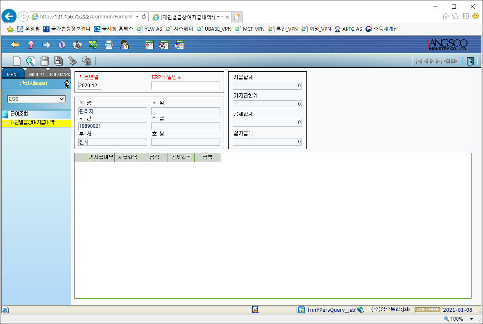Viewport: 483px width, 324px height.
Task: Open user help icon with question mark
Action: (x=125, y=45)
